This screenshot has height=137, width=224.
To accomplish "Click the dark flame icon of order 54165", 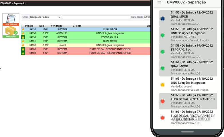I will [23, 49].
